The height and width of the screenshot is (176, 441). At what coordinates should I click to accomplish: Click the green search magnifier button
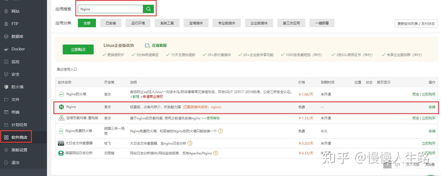click(x=148, y=9)
